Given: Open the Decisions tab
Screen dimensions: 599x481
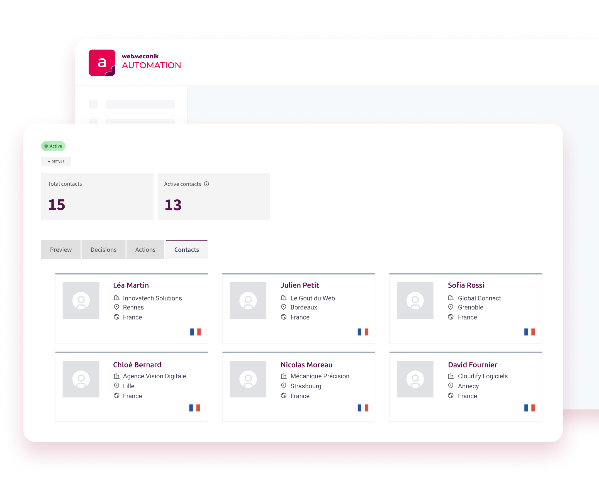Looking at the screenshot, I should tap(103, 249).
